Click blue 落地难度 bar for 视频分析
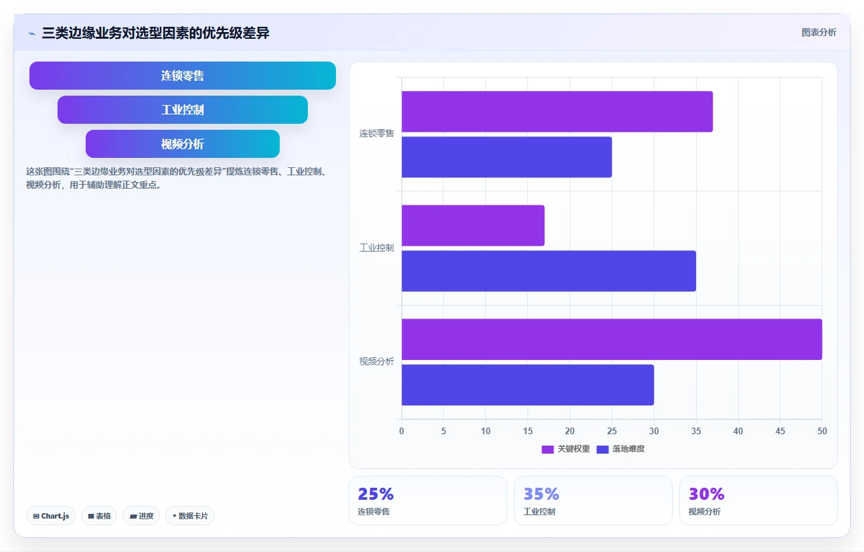This screenshot has height=552, width=864. coord(527,385)
